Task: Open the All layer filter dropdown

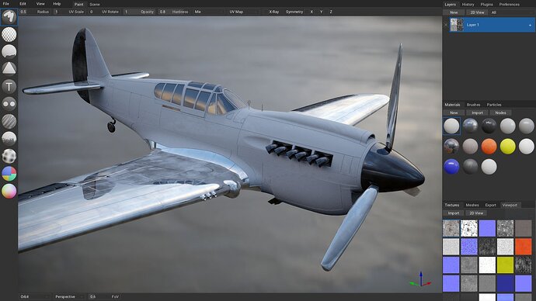Action: coord(511,12)
